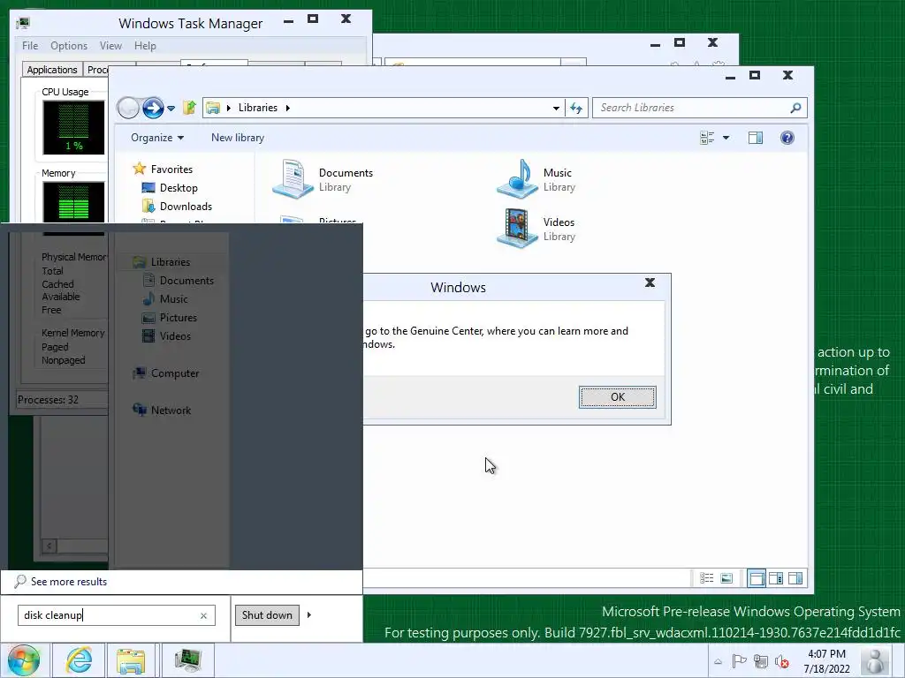Screen dimensions: 905x678
Task: Open the Options menu in Task Manager
Action: click(x=69, y=46)
